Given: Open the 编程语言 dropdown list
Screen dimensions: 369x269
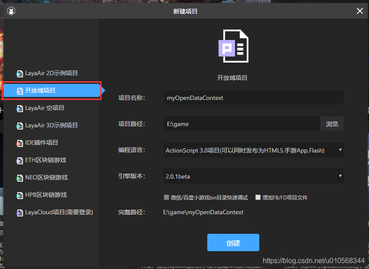Looking at the screenshot, I should [x=254, y=150].
